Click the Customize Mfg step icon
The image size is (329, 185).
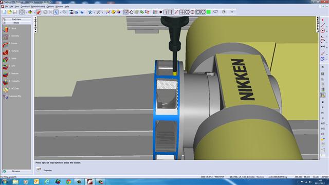click(x=6, y=97)
